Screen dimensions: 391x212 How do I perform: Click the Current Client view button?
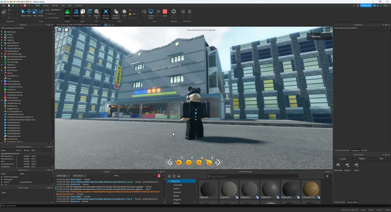pos(151,13)
